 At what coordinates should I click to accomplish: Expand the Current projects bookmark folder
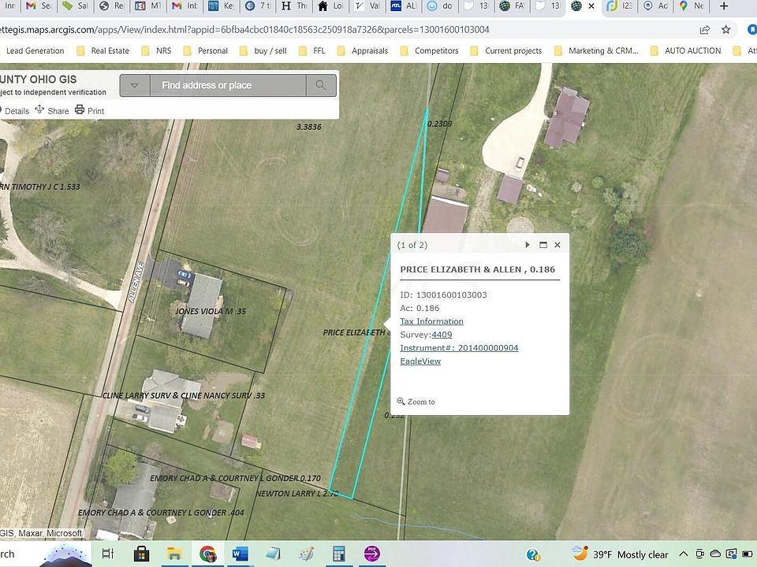click(505, 50)
